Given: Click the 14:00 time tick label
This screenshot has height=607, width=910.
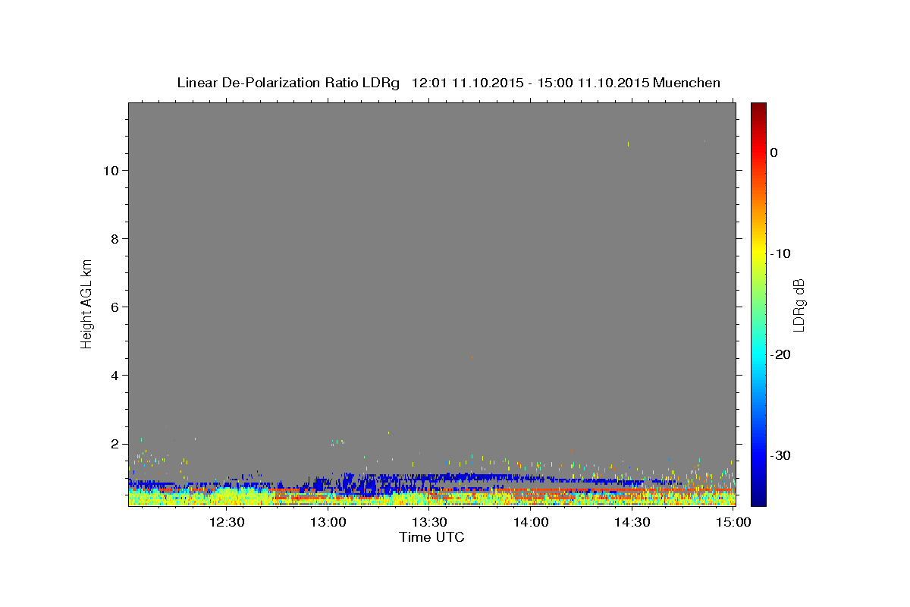Looking at the screenshot, I should tap(531, 522).
